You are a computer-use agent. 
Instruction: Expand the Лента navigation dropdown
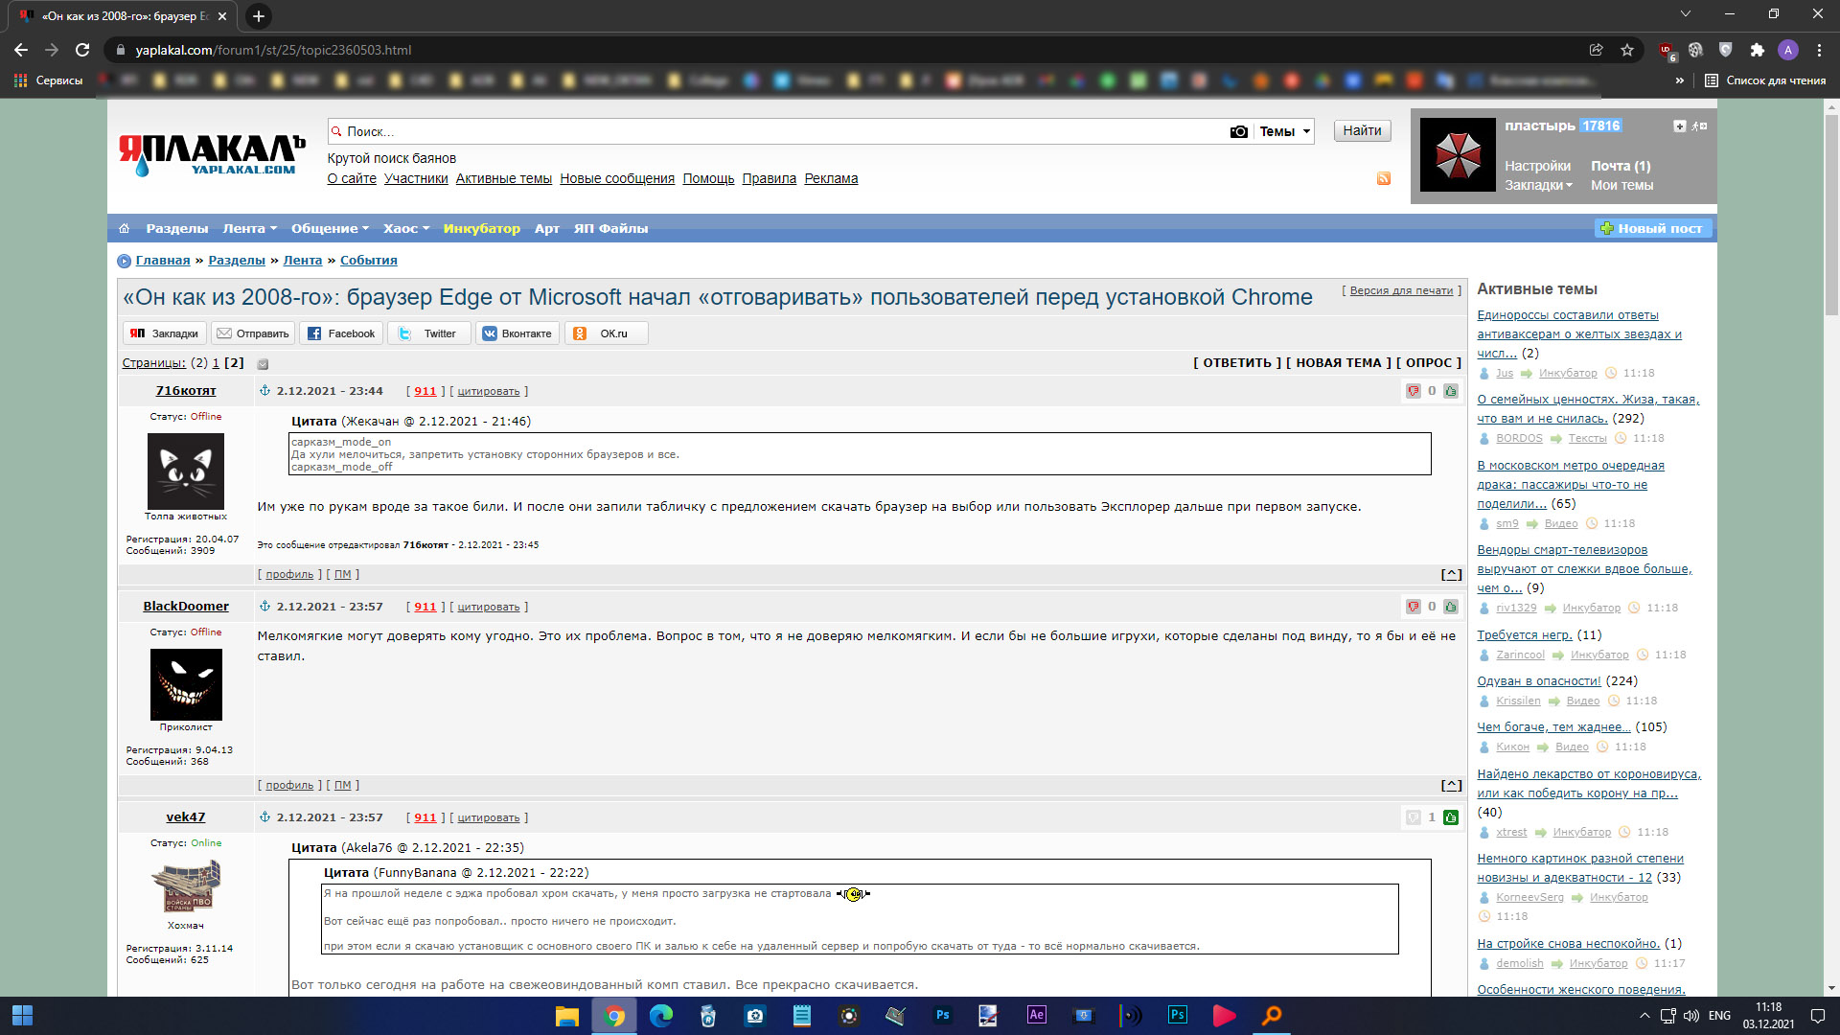pos(249,228)
